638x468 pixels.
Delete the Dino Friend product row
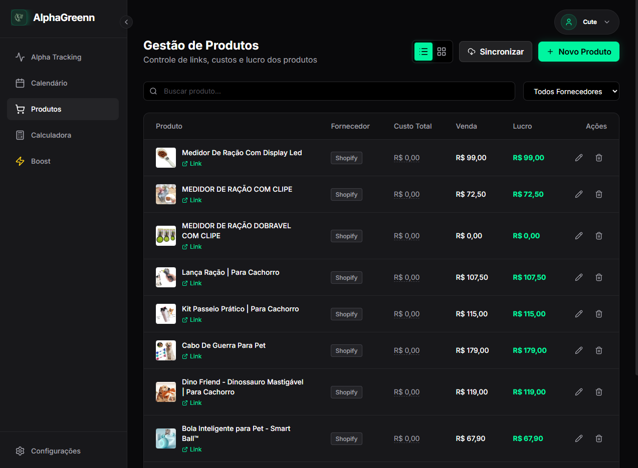(598, 392)
